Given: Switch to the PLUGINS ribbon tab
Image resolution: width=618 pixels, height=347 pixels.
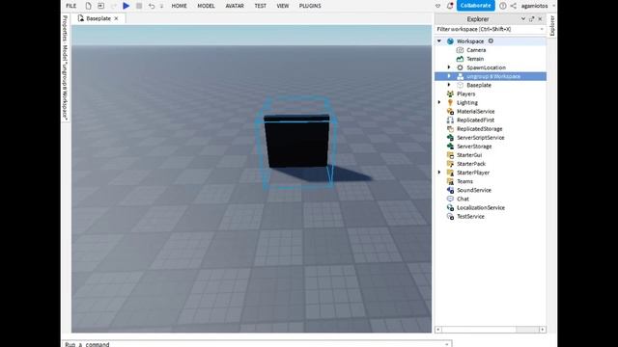Looking at the screenshot, I should click(x=310, y=6).
